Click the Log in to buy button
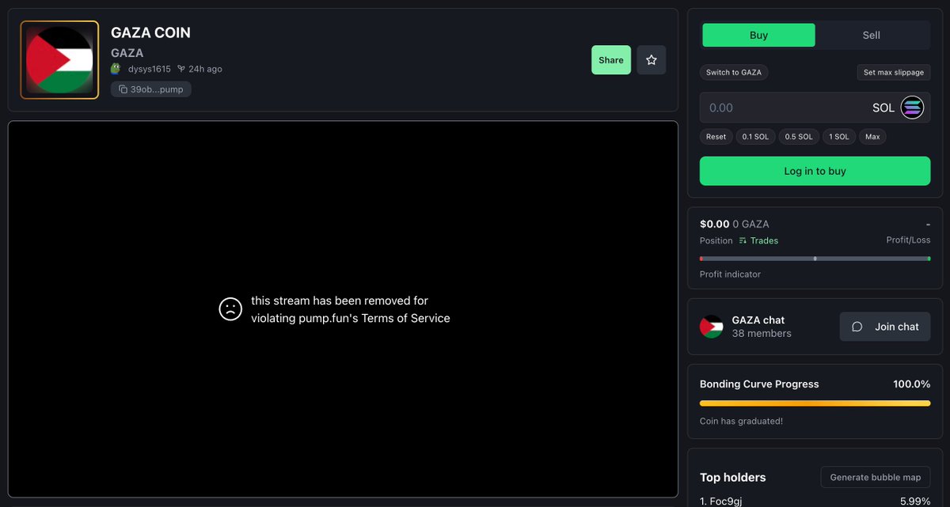 (815, 171)
